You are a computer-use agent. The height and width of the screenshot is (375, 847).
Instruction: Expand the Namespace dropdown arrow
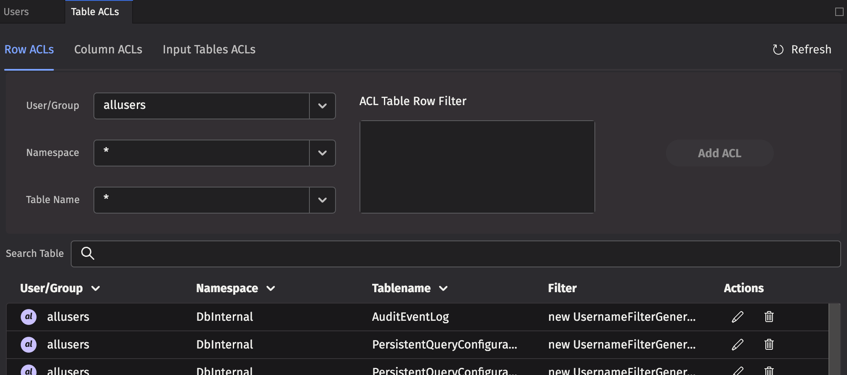[x=322, y=153]
